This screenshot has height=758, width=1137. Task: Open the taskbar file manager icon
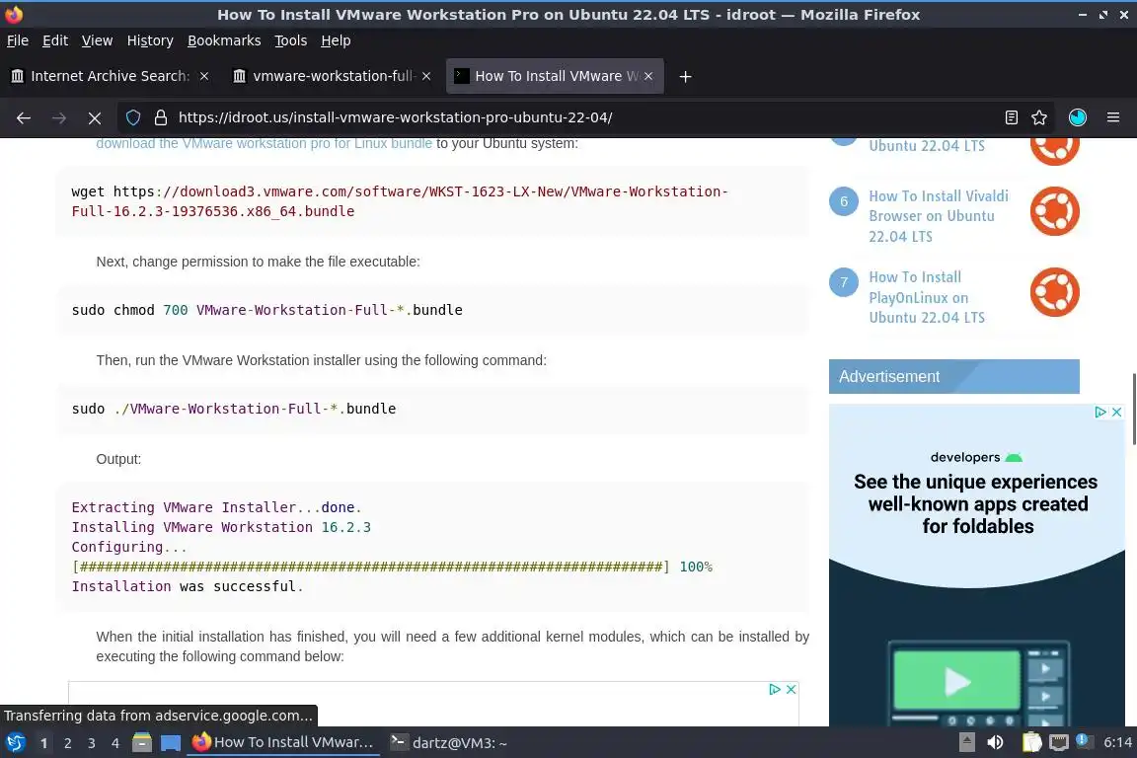coord(142,743)
